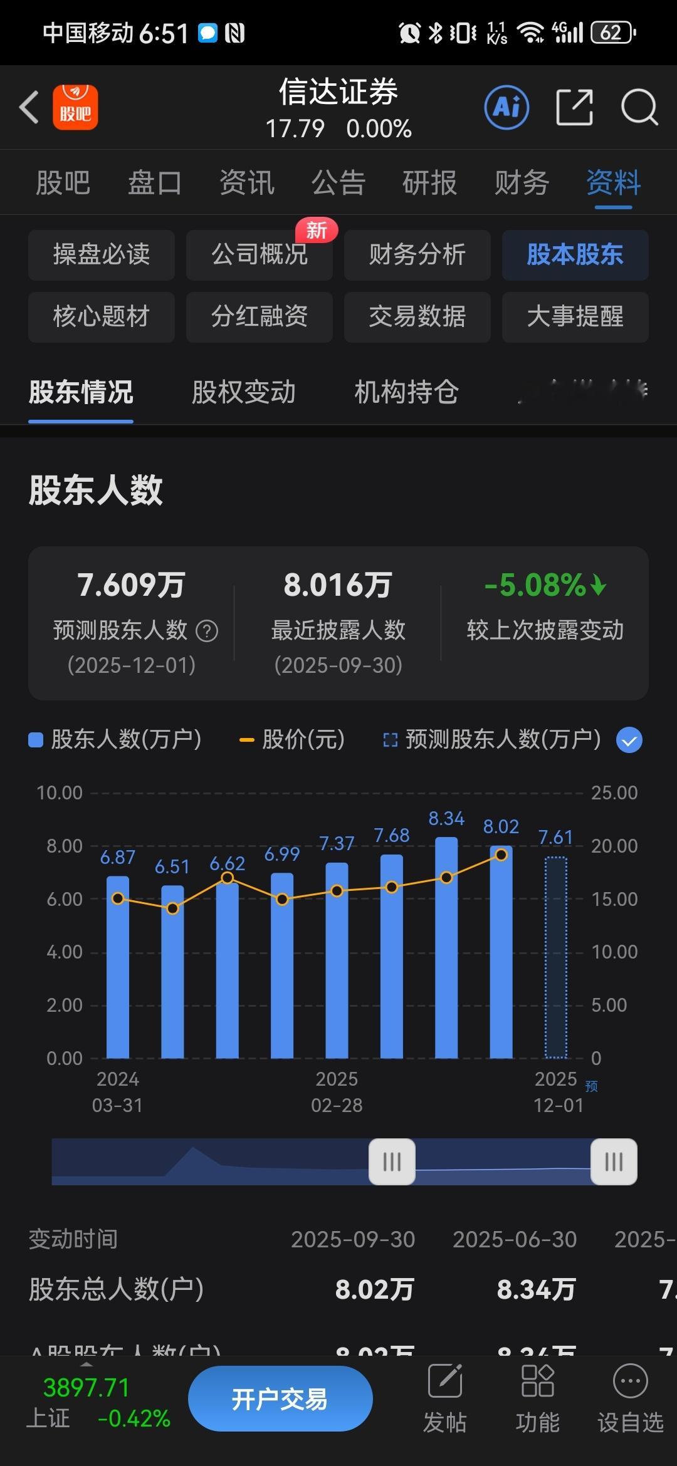Viewport: 677px width, 1466px height.
Task: Tap the 2025-06-30 column header
Action: click(x=515, y=1239)
